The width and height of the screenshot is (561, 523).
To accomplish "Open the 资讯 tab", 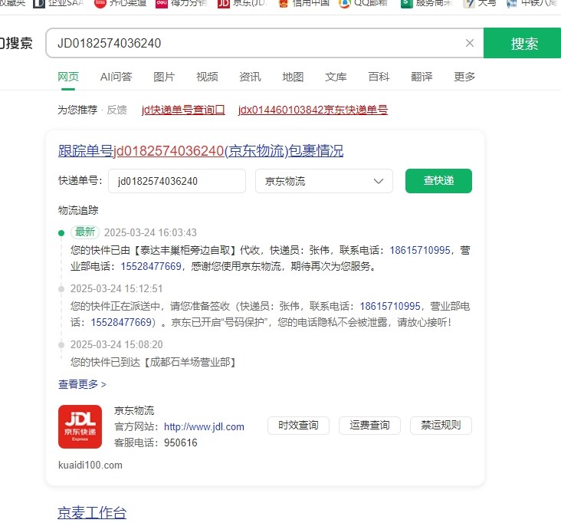I will 250,77.
